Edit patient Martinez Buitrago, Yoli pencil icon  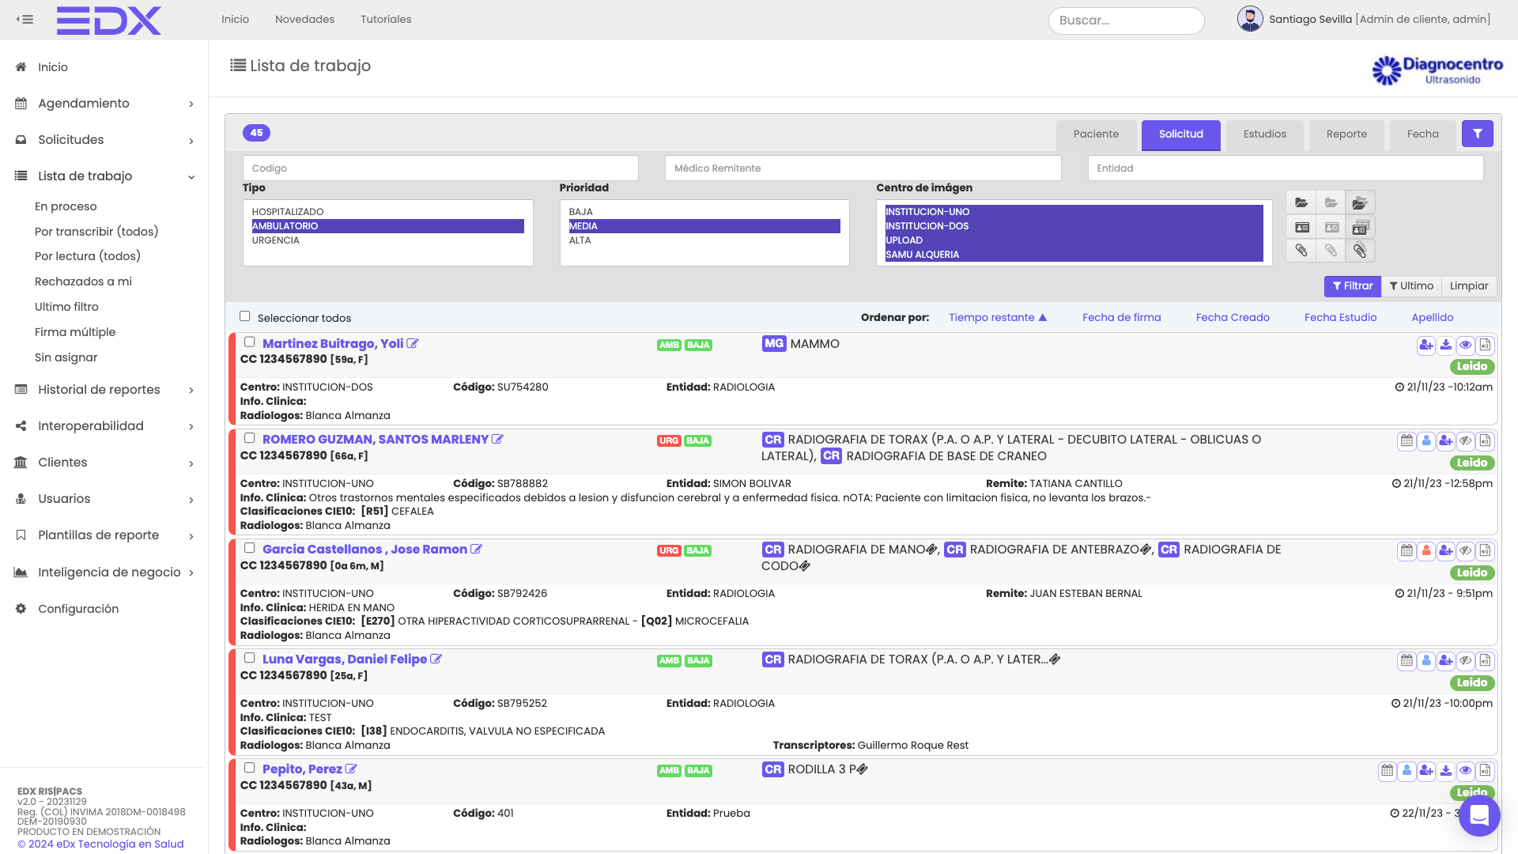(413, 343)
